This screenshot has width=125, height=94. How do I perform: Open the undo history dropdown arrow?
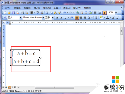(67, 13)
